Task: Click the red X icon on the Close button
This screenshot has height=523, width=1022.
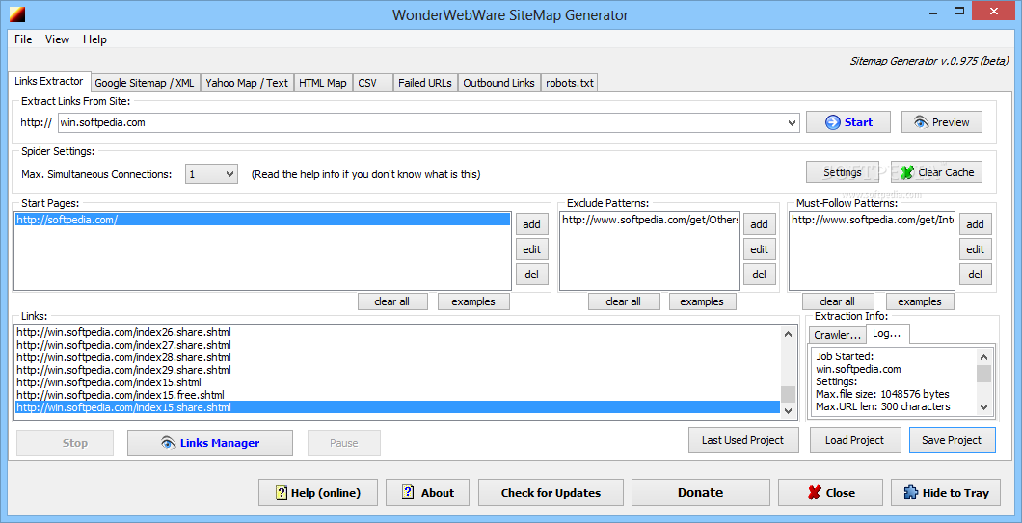Action: (814, 493)
